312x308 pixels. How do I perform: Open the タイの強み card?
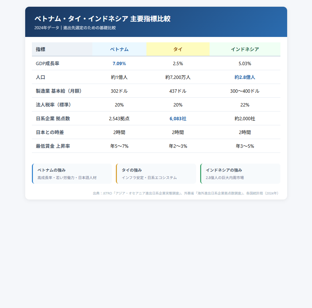[x=156, y=174]
